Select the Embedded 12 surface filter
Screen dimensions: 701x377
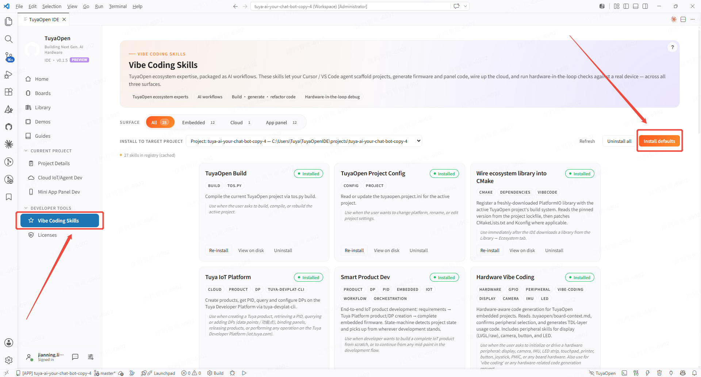click(x=199, y=122)
